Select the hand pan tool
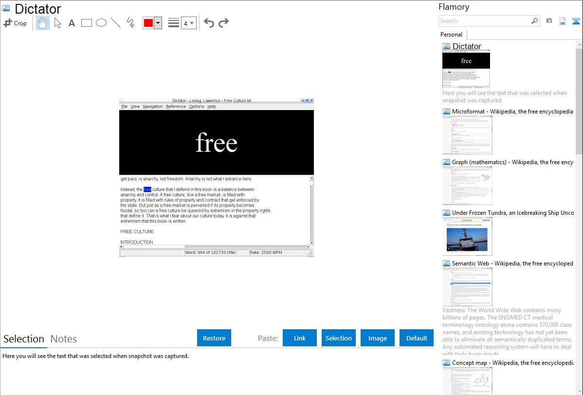583x395 pixels. (x=42, y=23)
